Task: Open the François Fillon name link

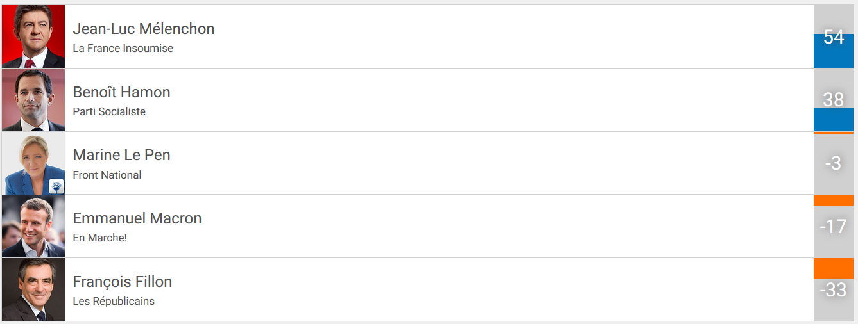Action: coord(123,282)
